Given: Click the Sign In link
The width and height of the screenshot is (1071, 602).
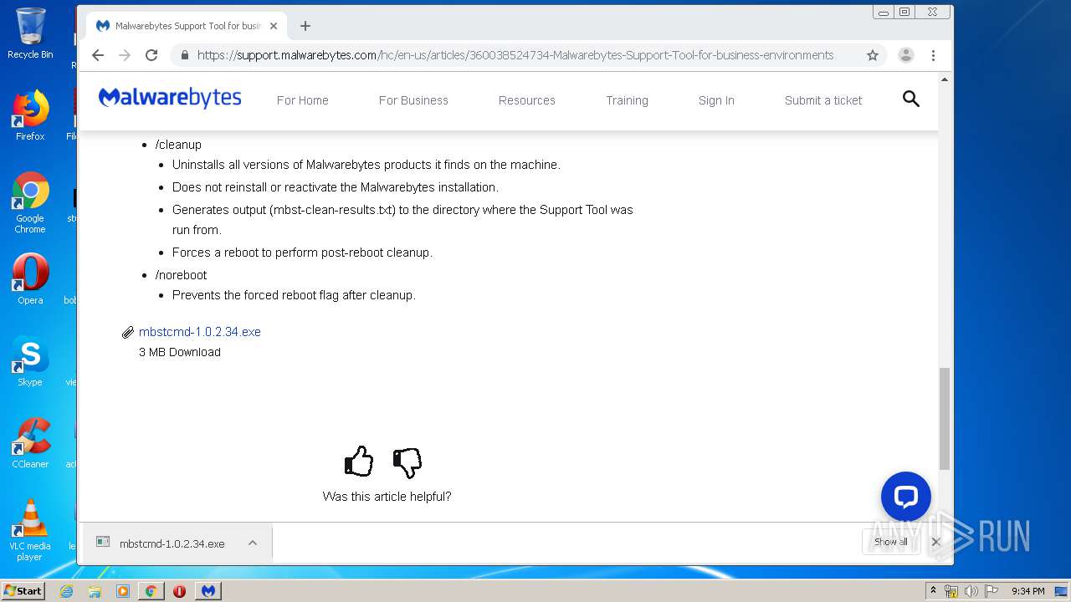Looking at the screenshot, I should click(x=716, y=100).
